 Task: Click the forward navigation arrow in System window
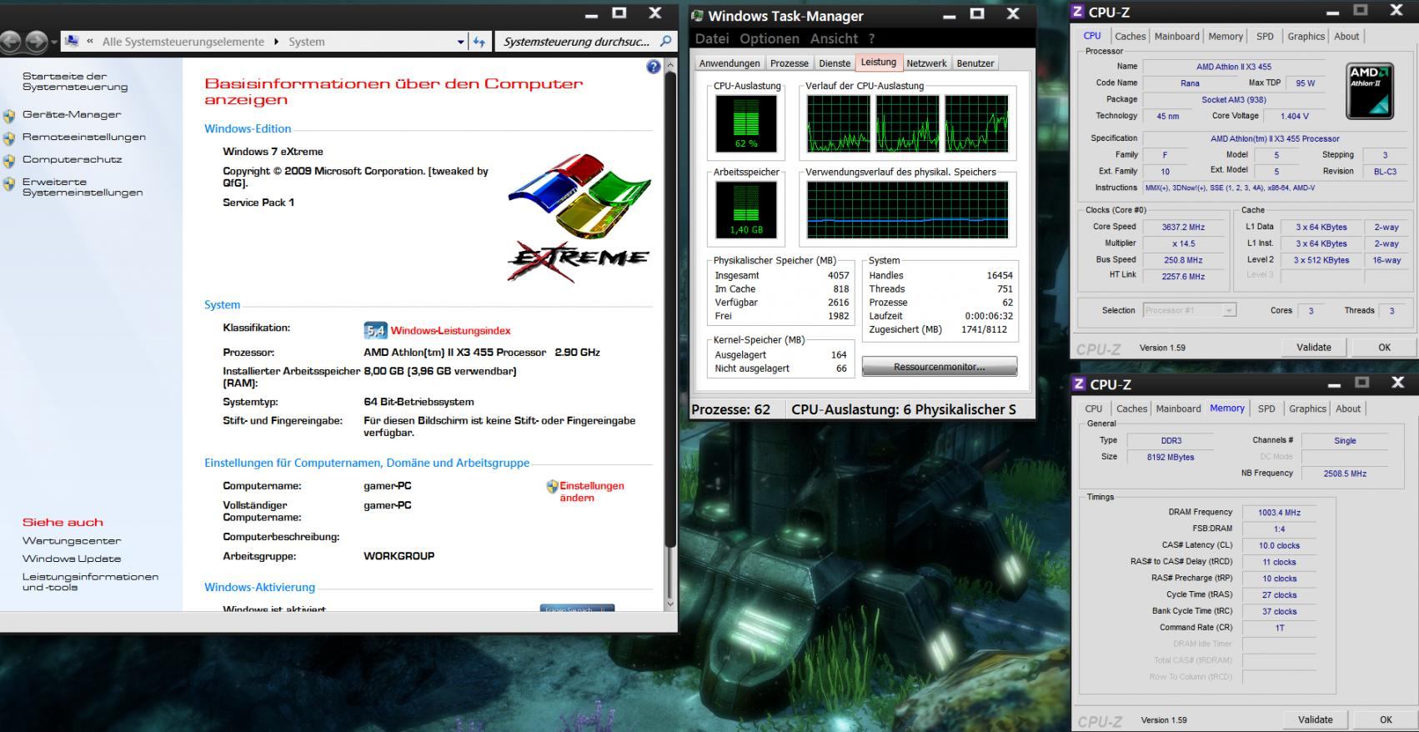(36, 41)
